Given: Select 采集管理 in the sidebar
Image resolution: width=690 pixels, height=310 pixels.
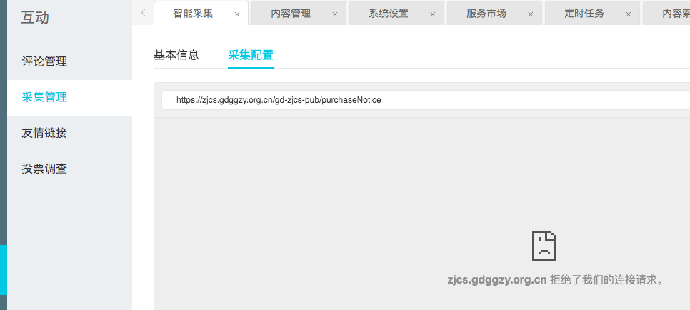Looking at the screenshot, I should click(x=69, y=97).
